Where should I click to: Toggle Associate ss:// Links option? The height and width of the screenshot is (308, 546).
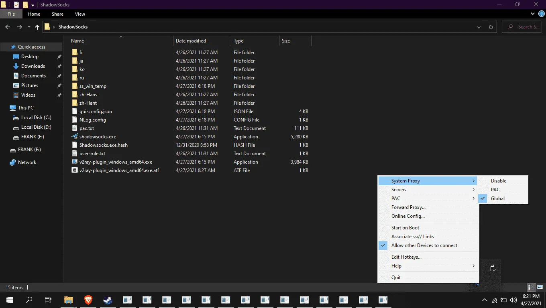click(428, 237)
